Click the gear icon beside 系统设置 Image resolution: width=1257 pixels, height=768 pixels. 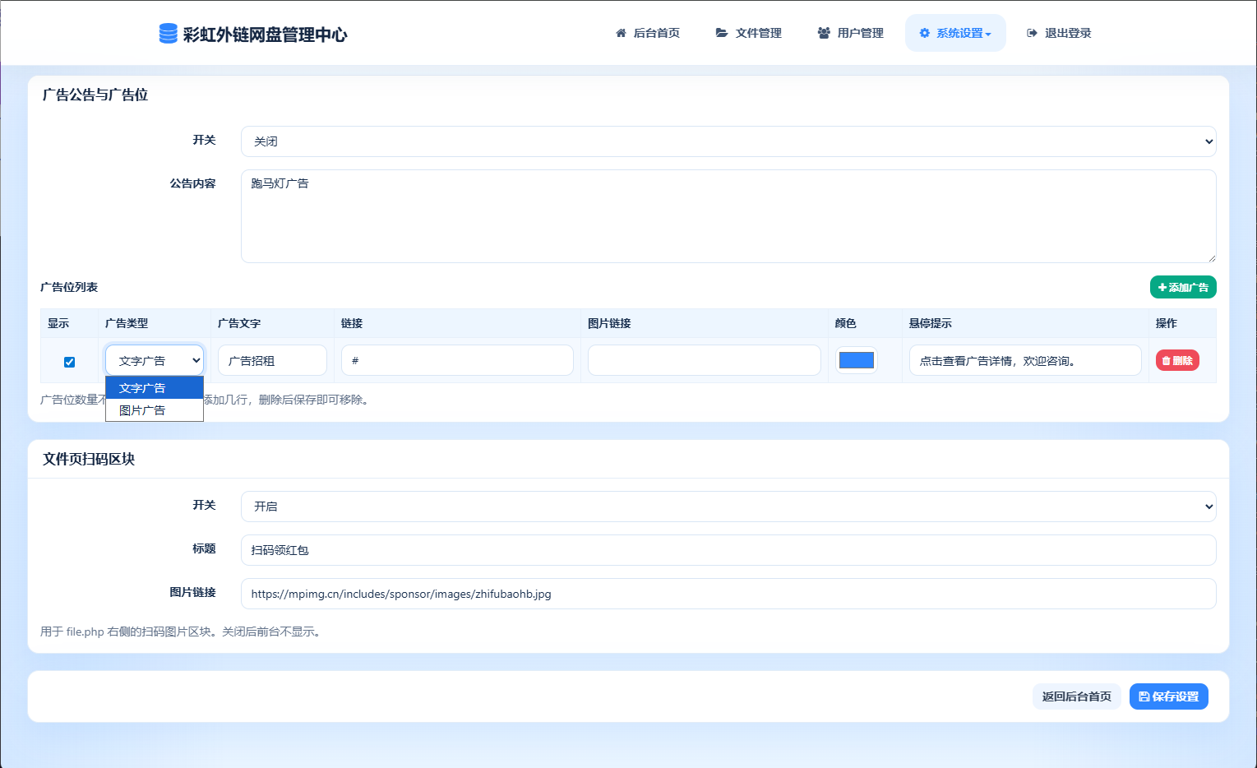tap(925, 33)
